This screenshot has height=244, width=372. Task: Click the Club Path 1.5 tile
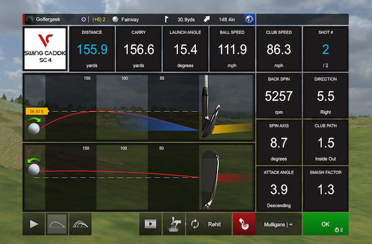[x=325, y=142]
